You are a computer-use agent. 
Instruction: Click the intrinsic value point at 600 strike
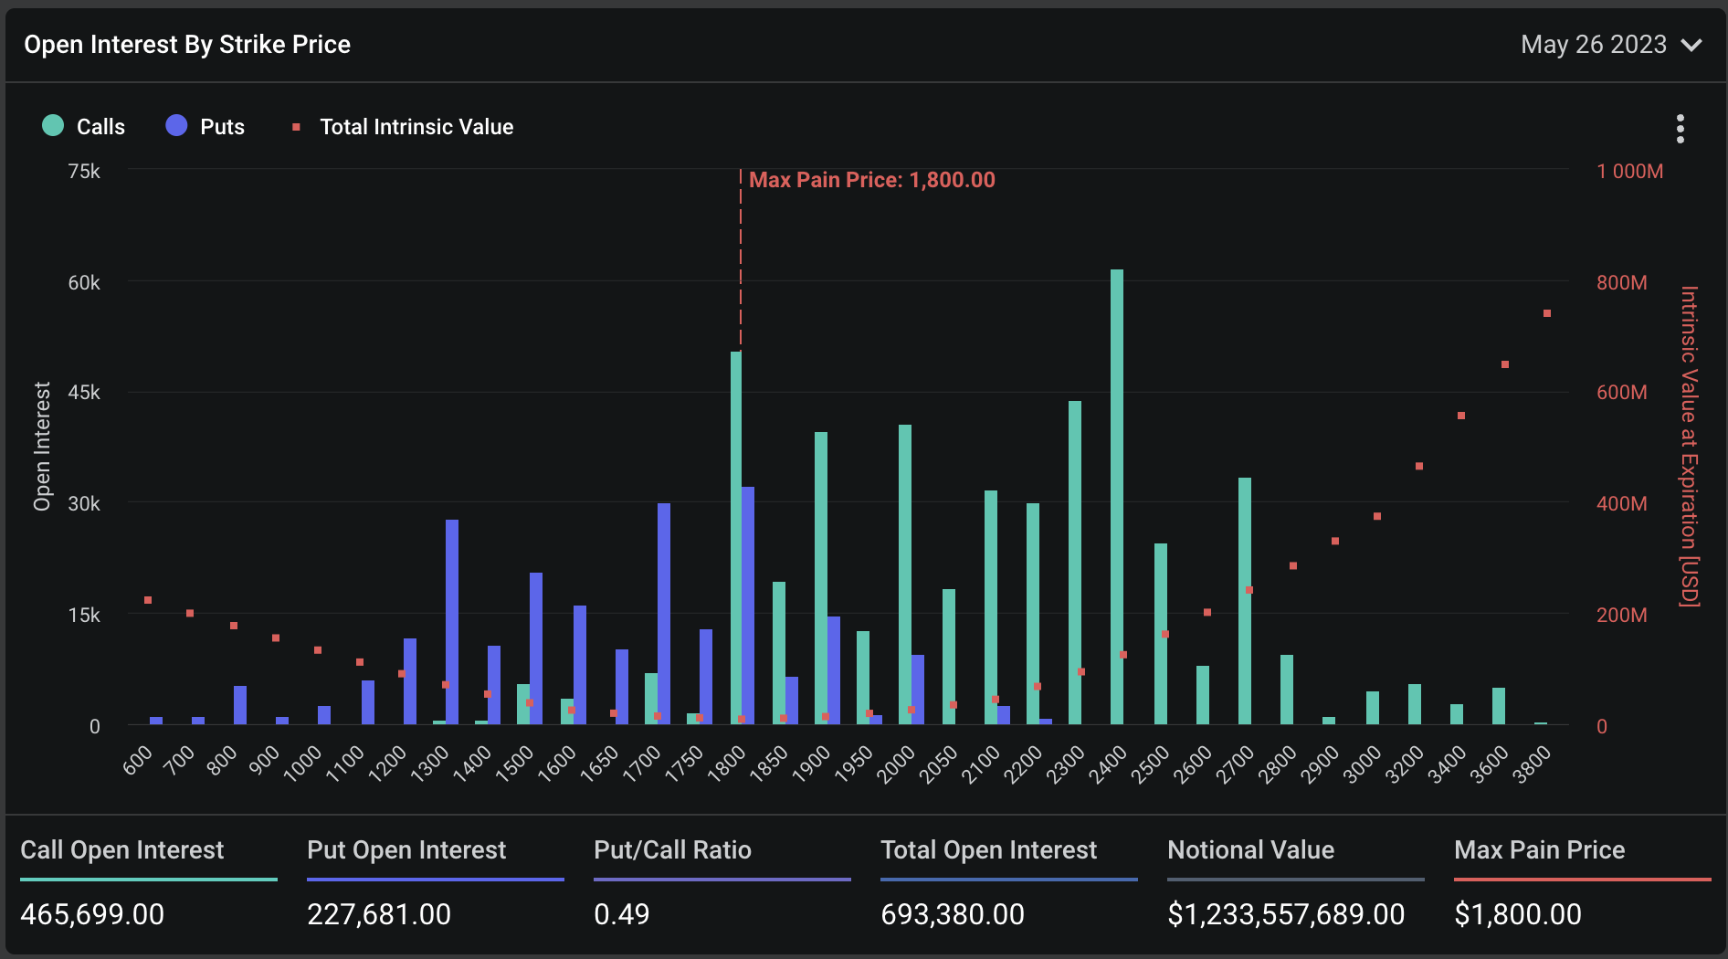(x=148, y=600)
